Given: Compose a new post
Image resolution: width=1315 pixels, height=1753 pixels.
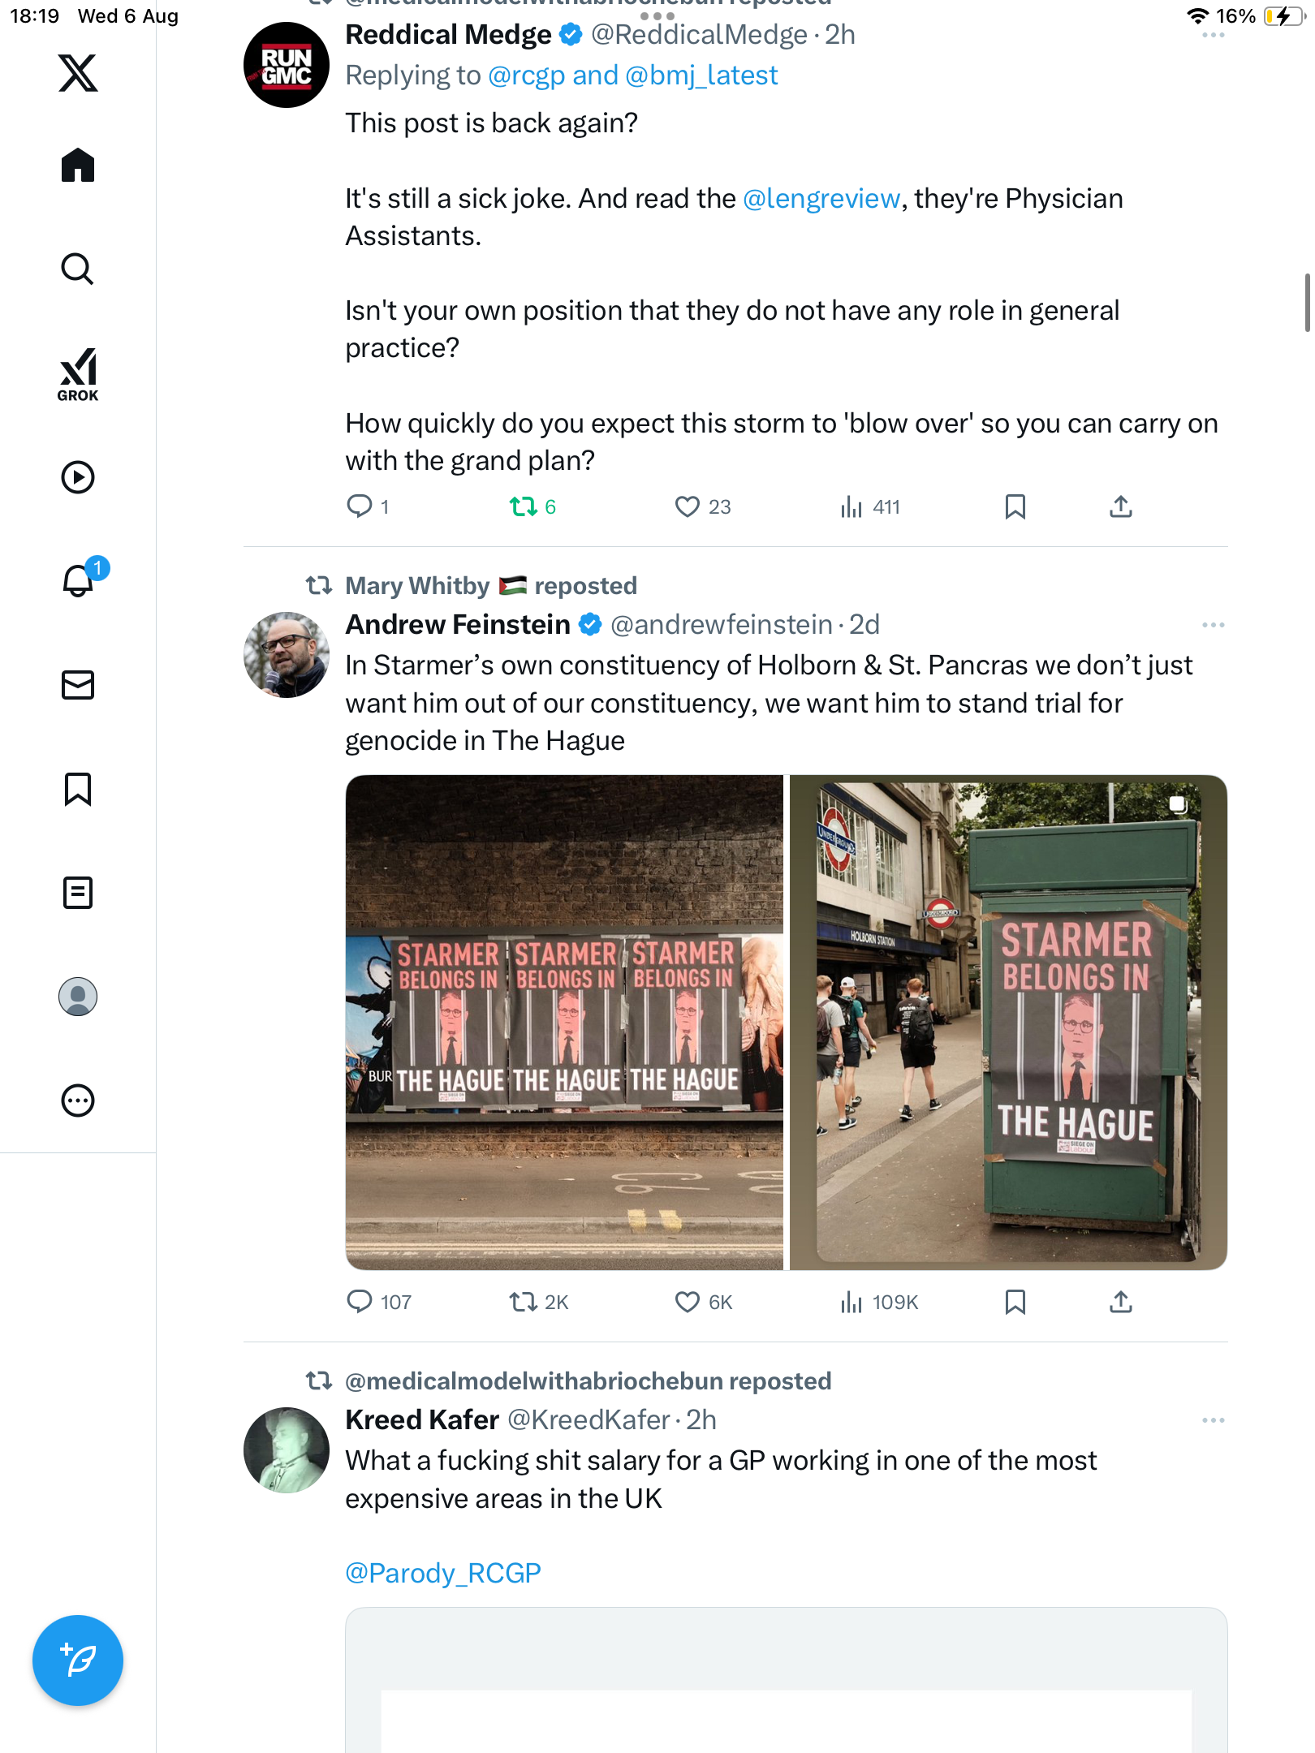Looking at the screenshot, I should pos(78,1660).
